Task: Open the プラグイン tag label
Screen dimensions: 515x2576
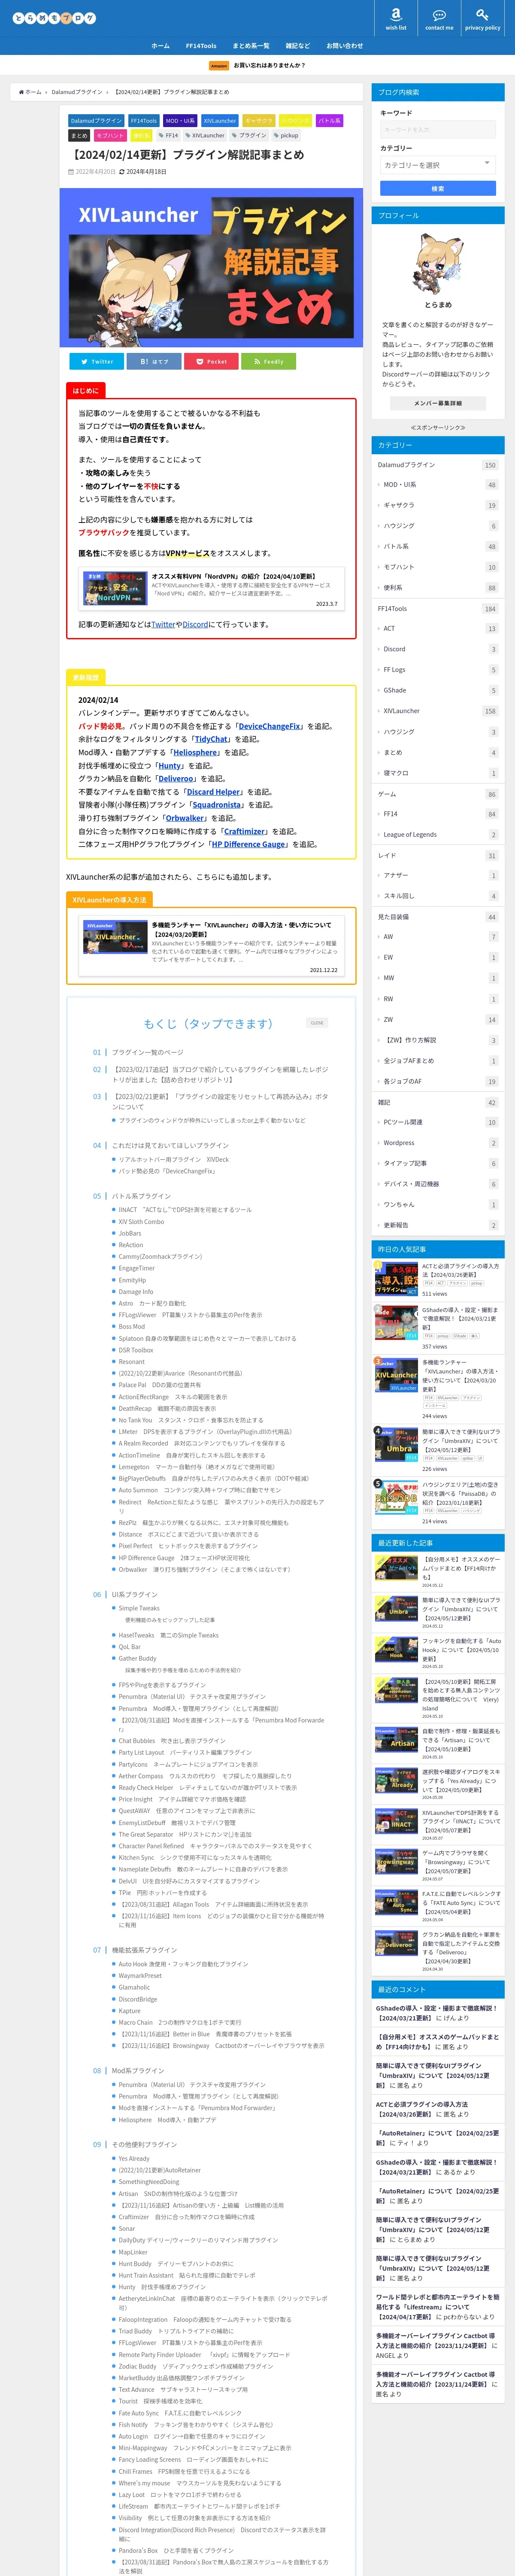Action: (249, 135)
